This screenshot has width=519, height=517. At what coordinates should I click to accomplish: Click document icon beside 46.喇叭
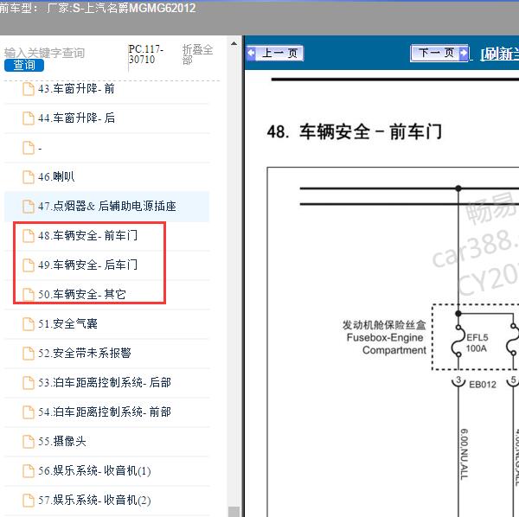[29, 177]
